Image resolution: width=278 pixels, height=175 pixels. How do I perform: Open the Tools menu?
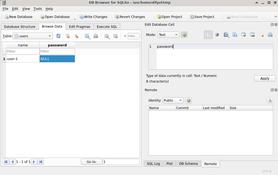38,9
